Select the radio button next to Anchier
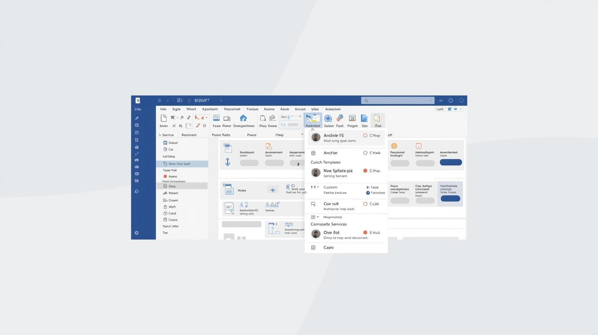 (x=365, y=153)
